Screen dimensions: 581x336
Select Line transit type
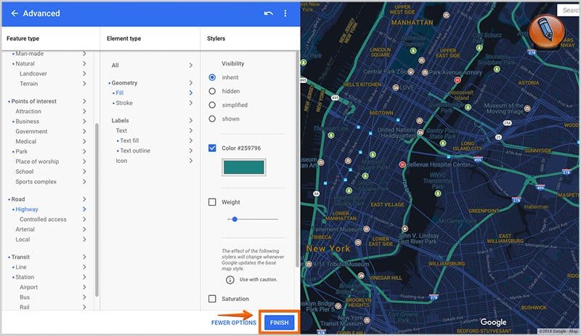pyautogui.click(x=21, y=267)
